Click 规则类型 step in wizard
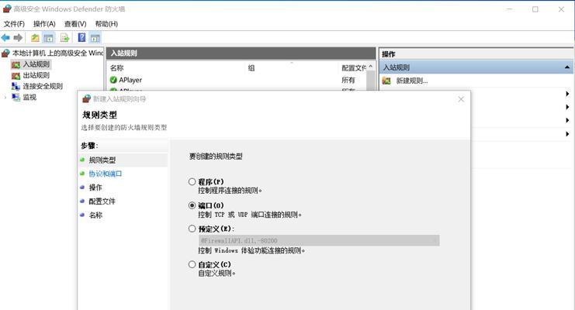Screen dimensions: 575x310 click(102, 160)
